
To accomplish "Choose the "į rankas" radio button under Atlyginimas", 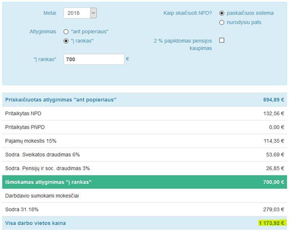I will coord(66,41).
